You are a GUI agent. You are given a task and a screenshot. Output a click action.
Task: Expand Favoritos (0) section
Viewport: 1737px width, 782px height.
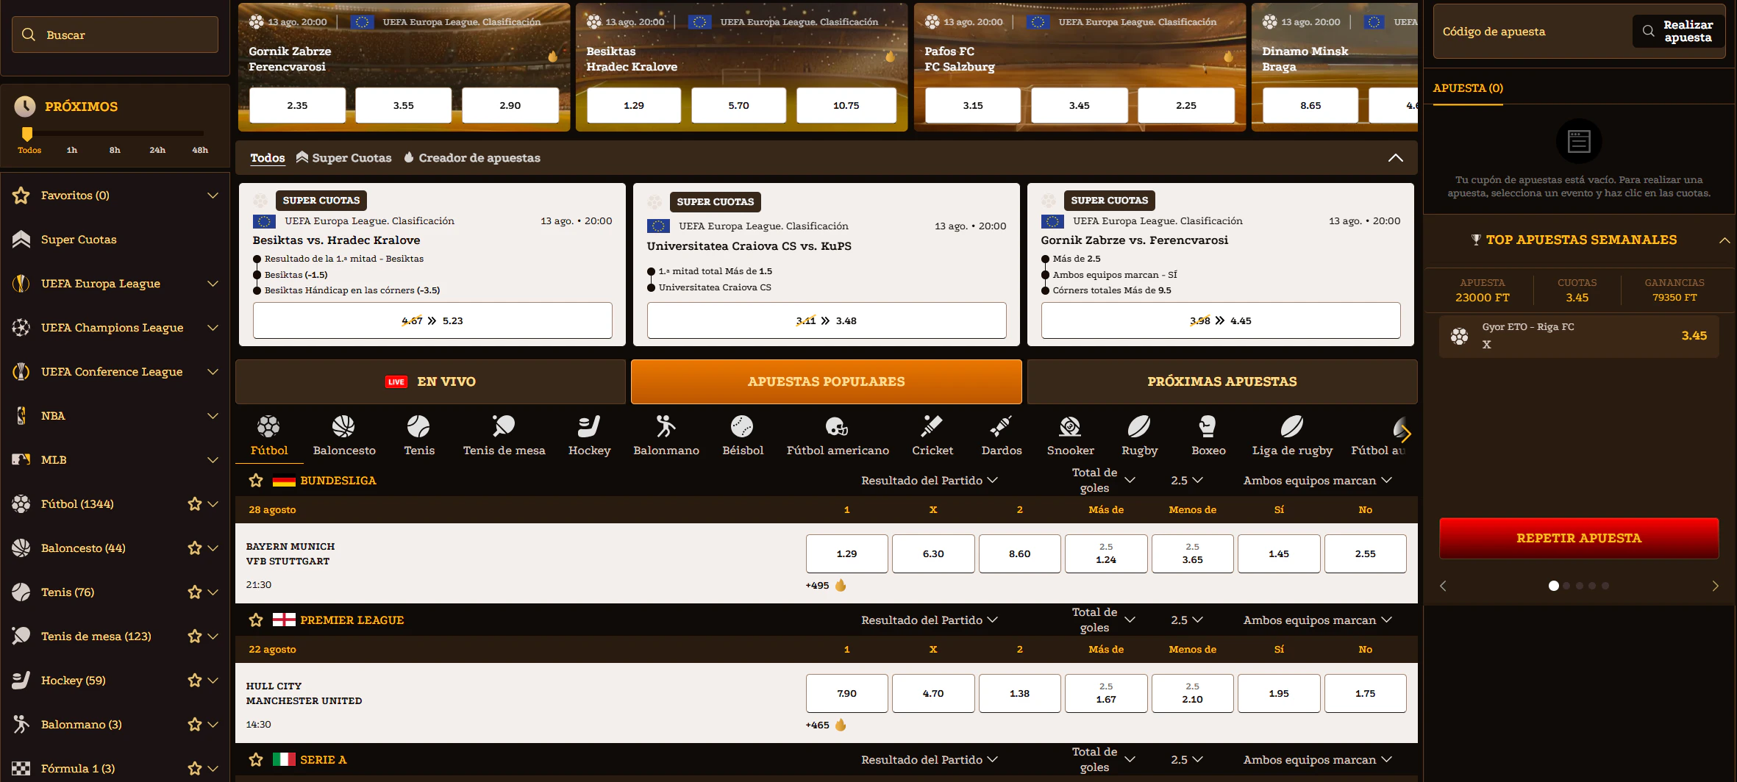point(213,195)
